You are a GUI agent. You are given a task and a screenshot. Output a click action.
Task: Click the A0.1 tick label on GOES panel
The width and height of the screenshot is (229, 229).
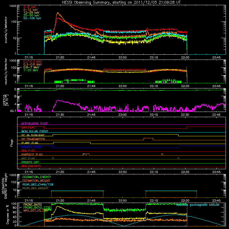click(13, 111)
